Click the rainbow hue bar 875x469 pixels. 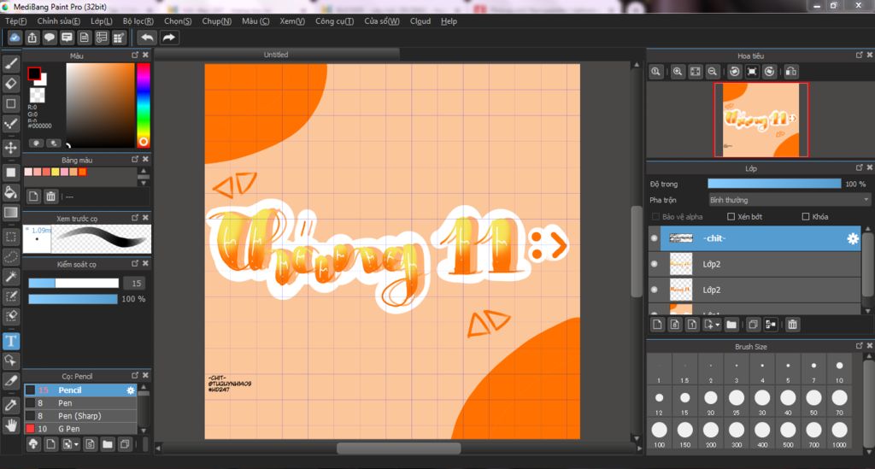[144, 105]
